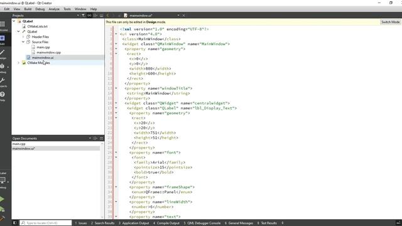Image resolution: width=402 pixels, height=226 pixels.
Task: Click the green Run button
Action: tap(2, 199)
